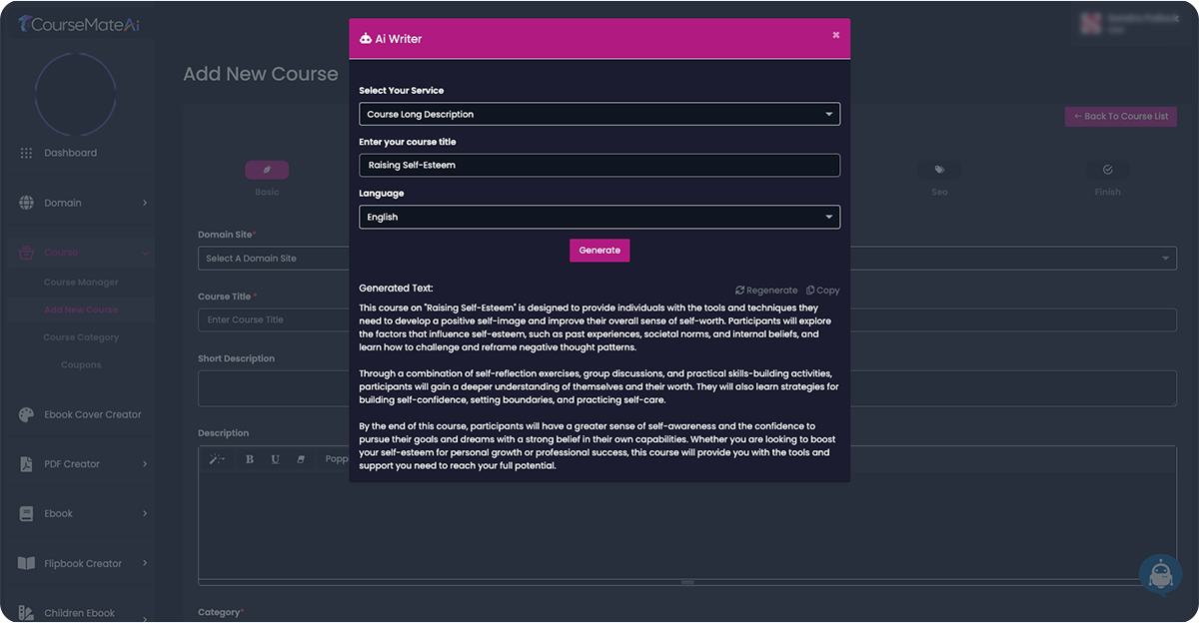The width and height of the screenshot is (1199, 623).
Task: Open the Dashboard from the sidebar
Action: (70, 152)
